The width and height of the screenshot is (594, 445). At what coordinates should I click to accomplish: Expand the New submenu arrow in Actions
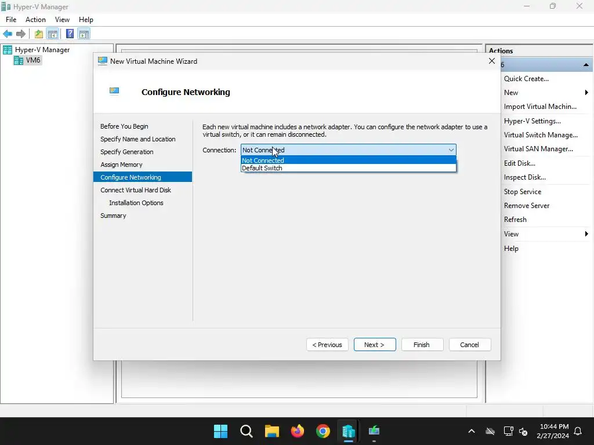click(x=586, y=93)
